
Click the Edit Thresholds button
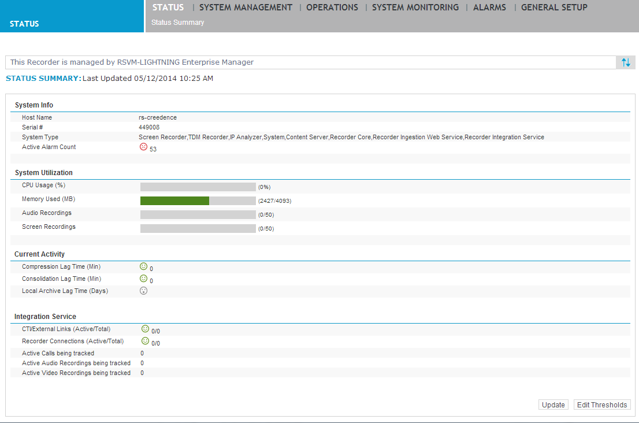(601, 405)
